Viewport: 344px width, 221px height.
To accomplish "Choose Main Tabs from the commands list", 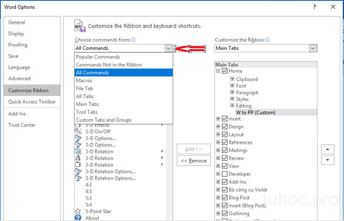I will coord(124,104).
